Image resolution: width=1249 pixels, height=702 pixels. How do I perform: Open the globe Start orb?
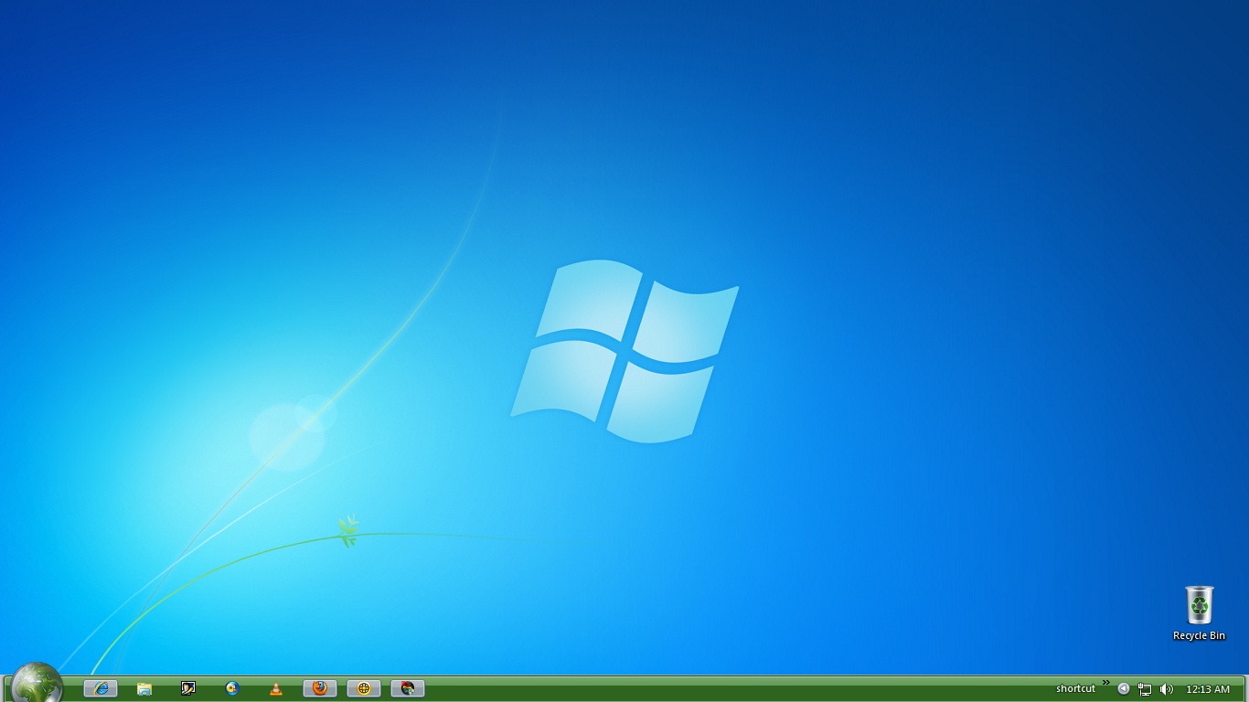coord(37,684)
